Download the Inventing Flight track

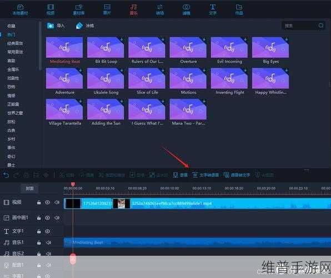245,70
